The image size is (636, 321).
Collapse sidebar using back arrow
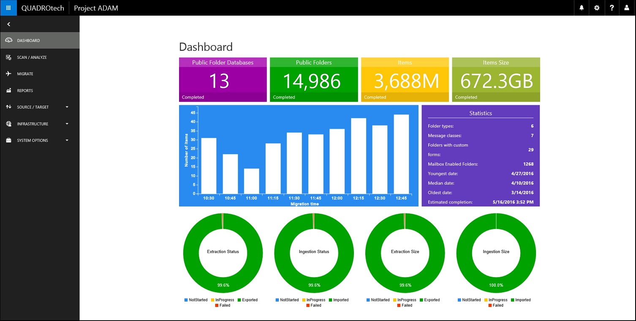point(8,24)
